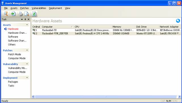This screenshot has height=103, width=182.
Task: Open the View menu
Action: [67, 8]
